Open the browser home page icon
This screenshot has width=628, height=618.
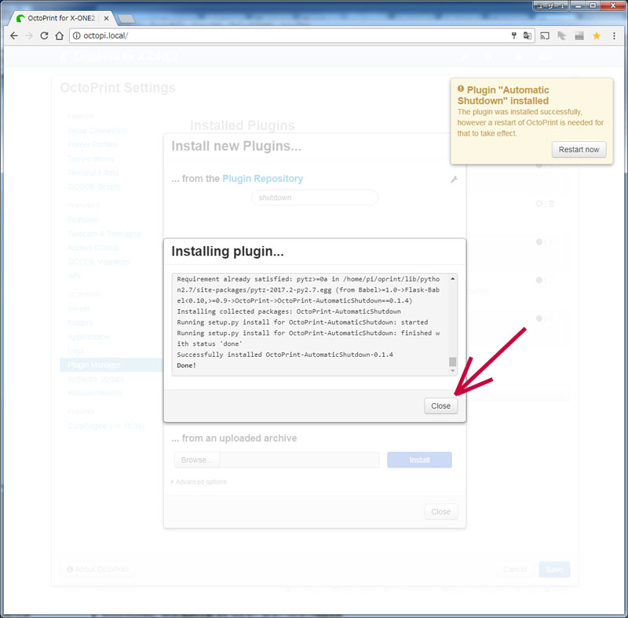[x=60, y=35]
